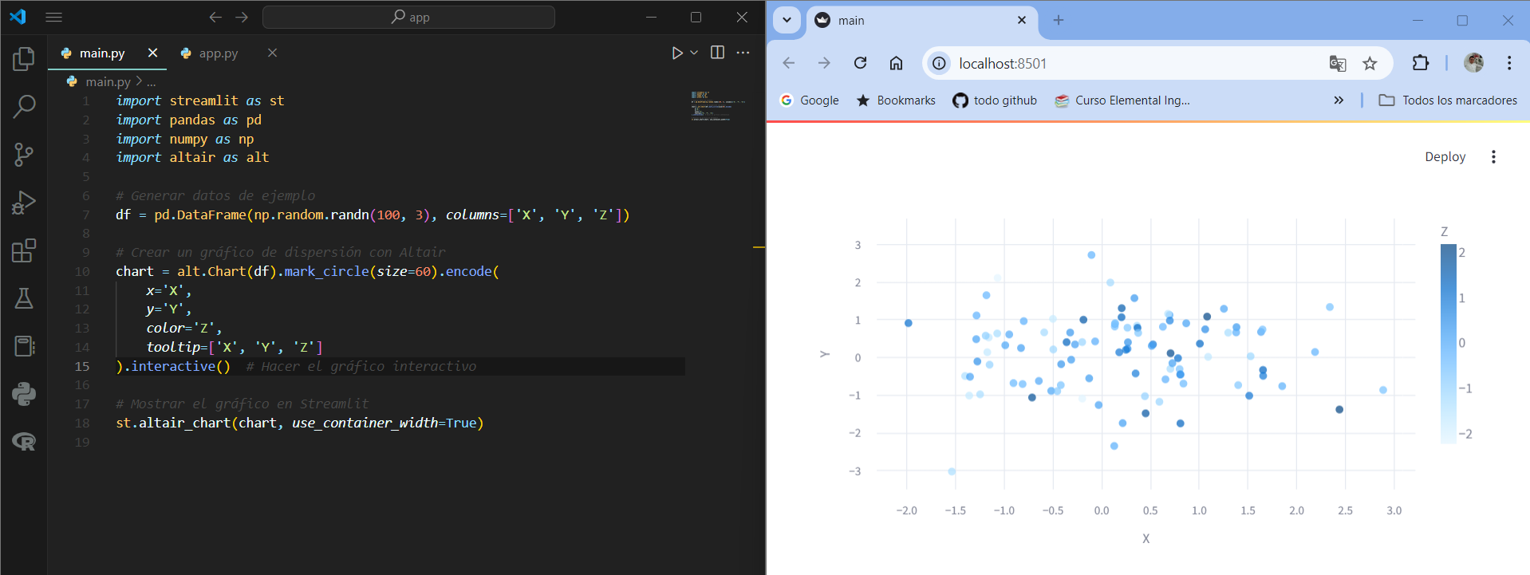
Task: Bookmark this page with the star icon
Action: pos(1370,64)
